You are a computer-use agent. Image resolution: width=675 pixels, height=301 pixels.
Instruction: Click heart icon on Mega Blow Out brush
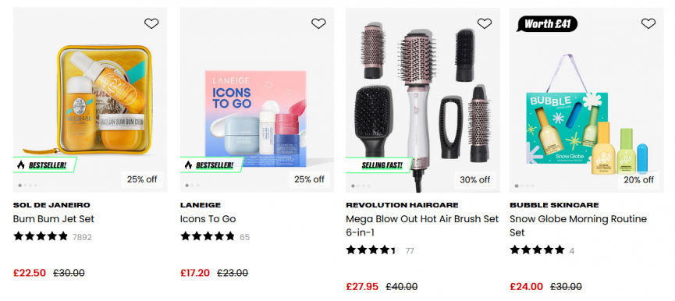485,23
